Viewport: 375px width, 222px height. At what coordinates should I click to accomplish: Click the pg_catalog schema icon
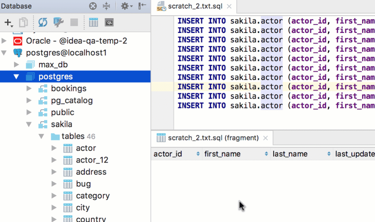[x=43, y=100]
